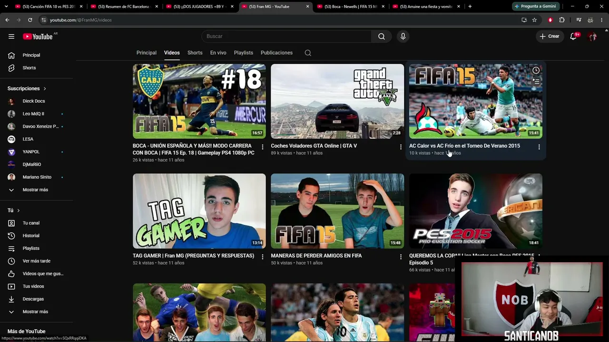Click the Buscar search field

click(286, 37)
